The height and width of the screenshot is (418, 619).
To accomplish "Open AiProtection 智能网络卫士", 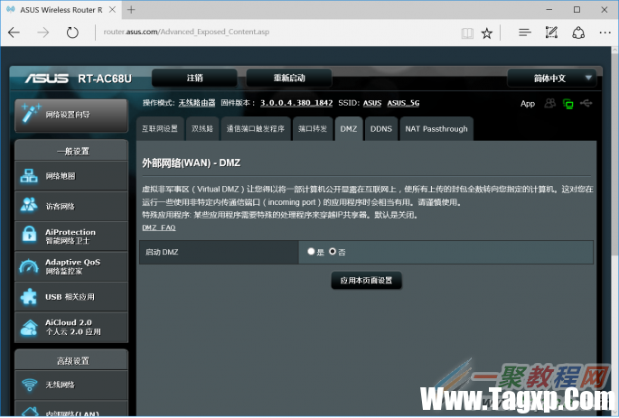I will 71,237.
